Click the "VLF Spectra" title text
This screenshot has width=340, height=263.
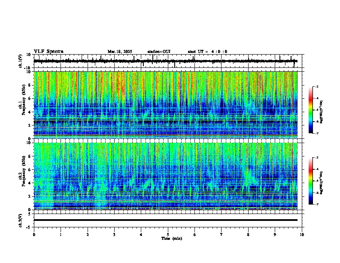pyautogui.click(x=49, y=52)
